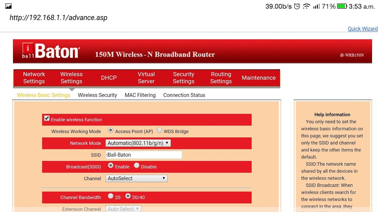Viewport: 378px width, 212px height.
Task: Tap the image notification icon in status bar
Action: point(8,6)
